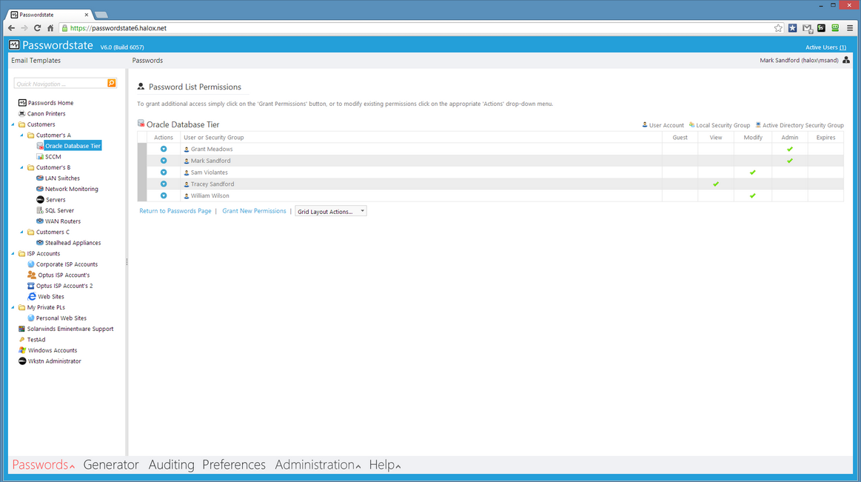Close the Passwordstate browser tab
The height and width of the screenshot is (482, 861).
coord(86,15)
